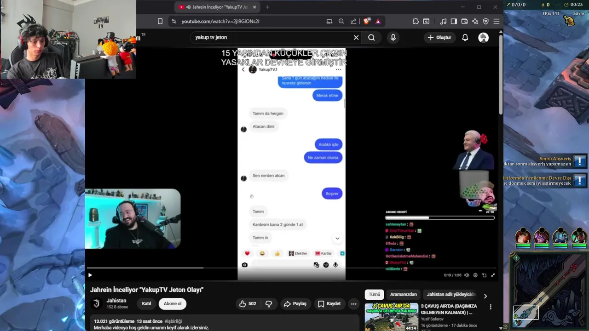Select the 'Jahrein İnceliyor' browser tab
The height and width of the screenshot is (331, 589).
(217, 7)
